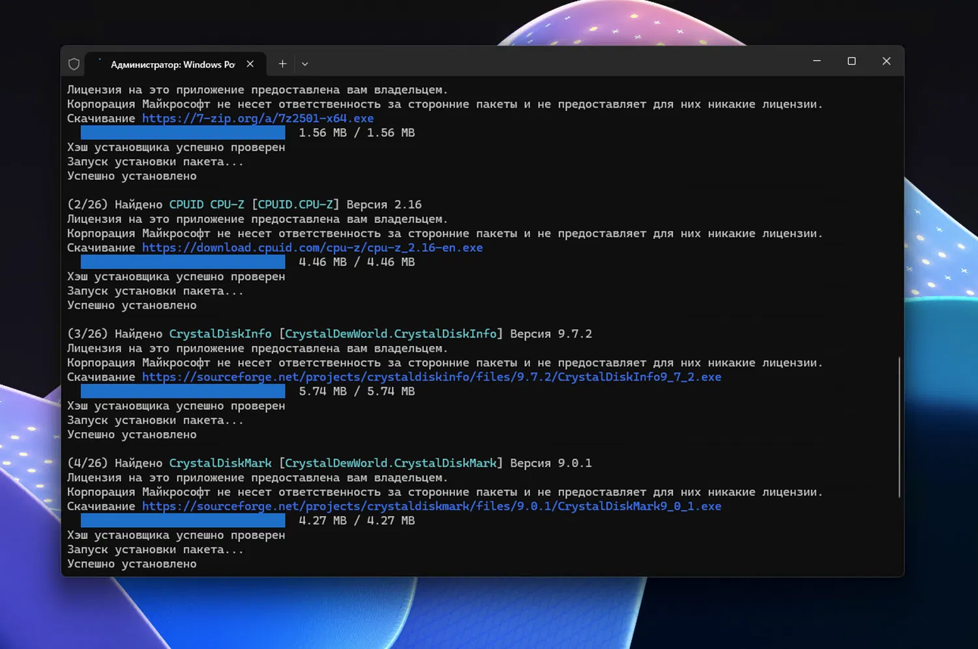
Task: Click the "(2/26)" package counter
Action: tap(87, 205)
